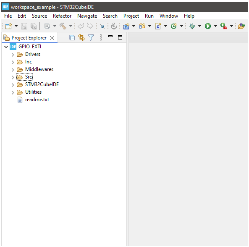
Task: Click the build configuration icon
Action: [47, 26]
